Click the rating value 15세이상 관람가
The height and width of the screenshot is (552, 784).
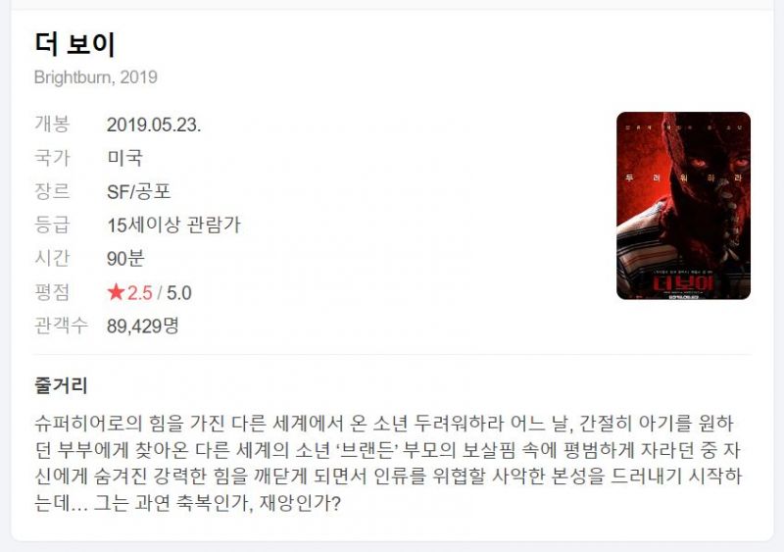click(174, 226)
